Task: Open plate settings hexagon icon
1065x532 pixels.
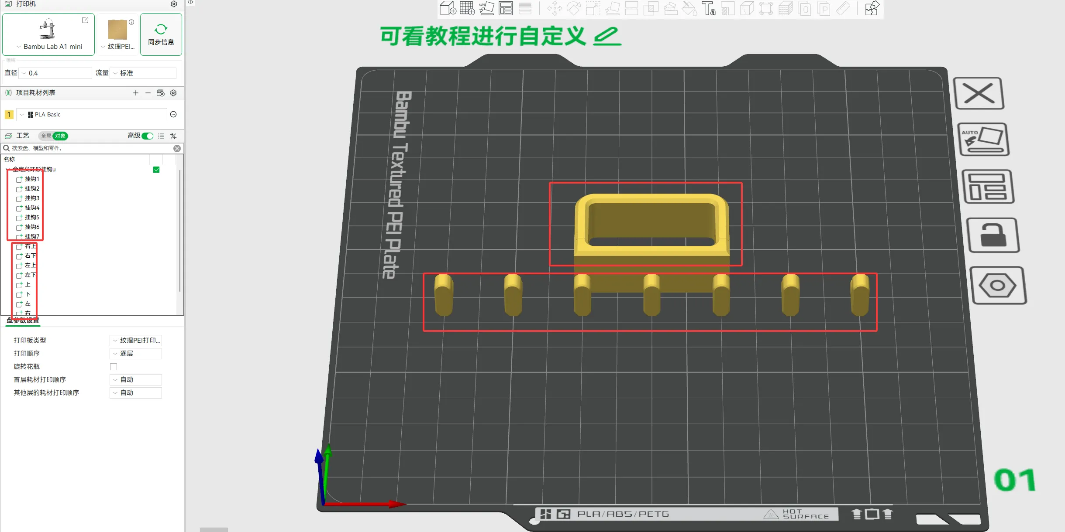Action: 998,286
